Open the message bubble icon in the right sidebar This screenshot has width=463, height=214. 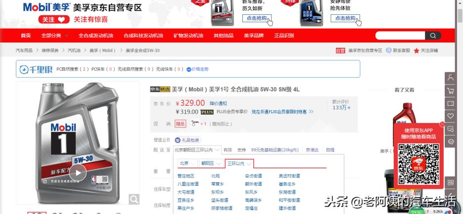pyautogui.click(x=451, y=129)
